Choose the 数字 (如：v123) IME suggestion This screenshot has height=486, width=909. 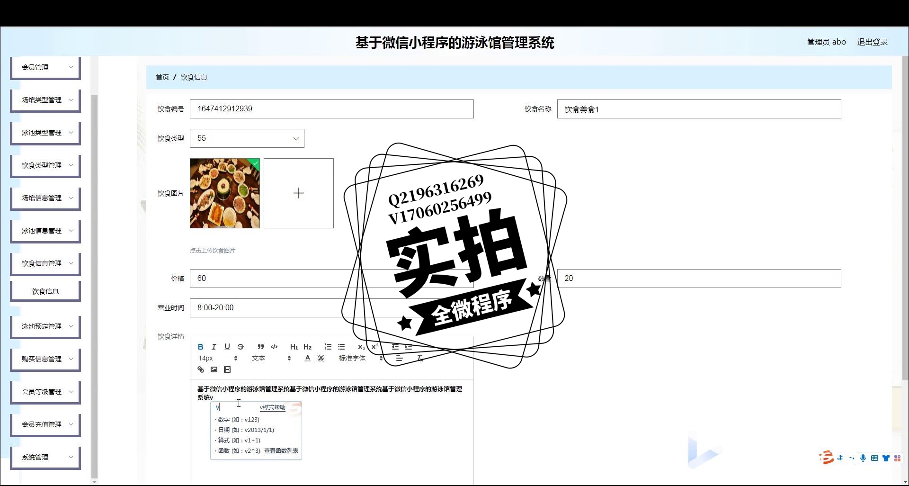pyautogui.click(x=237, y=420)
